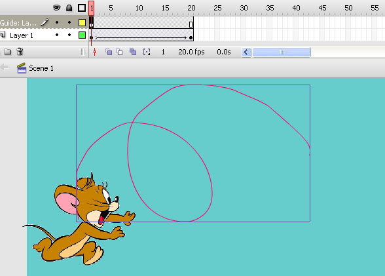Click the green outline swatch of Layer 1

coord(82,35)
